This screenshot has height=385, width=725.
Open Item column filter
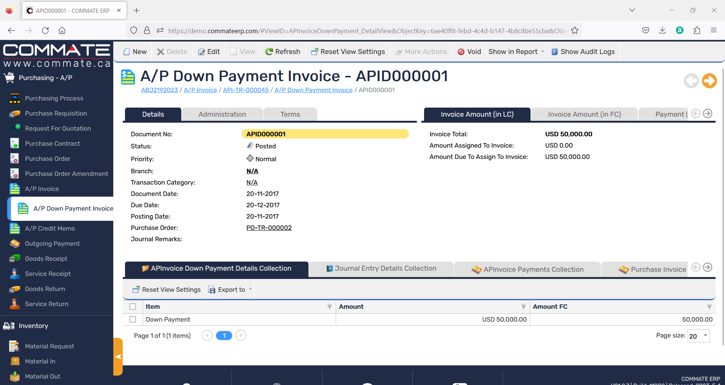(329, 306)
